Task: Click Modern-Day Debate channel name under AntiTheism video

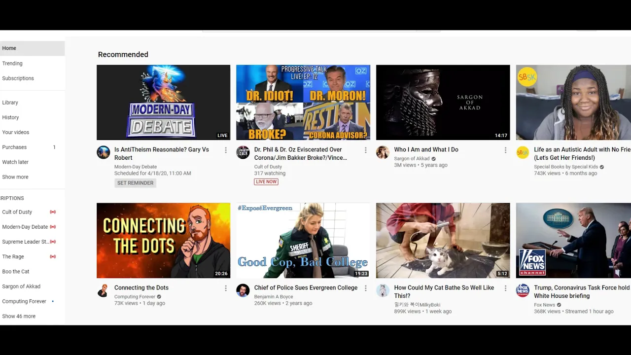Action: coord(135,167)
